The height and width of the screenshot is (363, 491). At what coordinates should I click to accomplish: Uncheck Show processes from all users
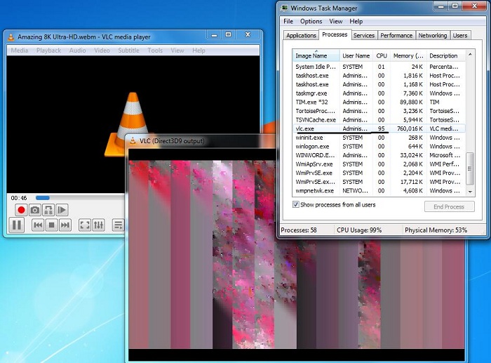click(296, 204)
